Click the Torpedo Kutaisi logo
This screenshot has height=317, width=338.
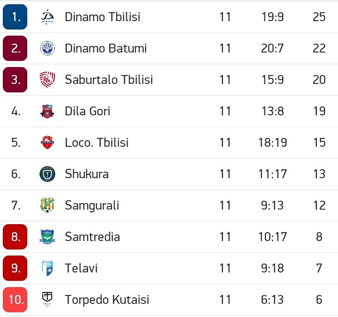point(47,299)
